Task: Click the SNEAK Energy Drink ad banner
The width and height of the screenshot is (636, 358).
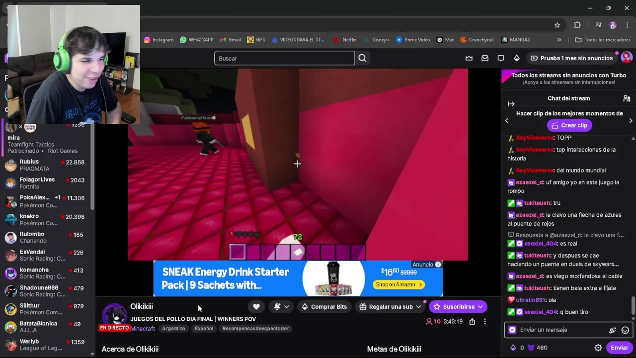Action: coord(298,278)
